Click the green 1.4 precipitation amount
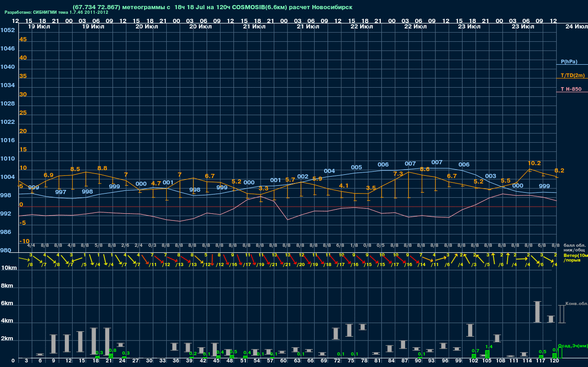Screen dimensions: 588x367 [489, 347]
